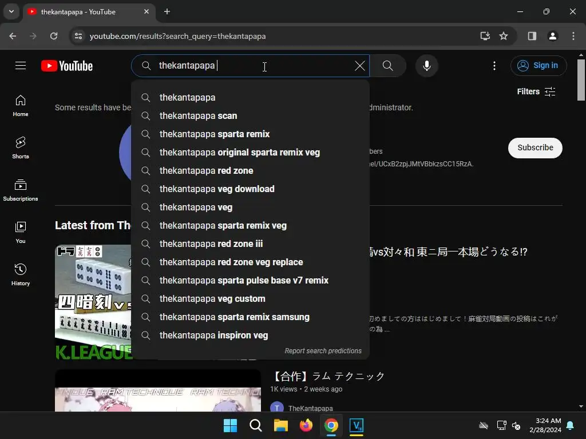
Task: Launch Firefox from taskbar
Action: coord(306,425)
